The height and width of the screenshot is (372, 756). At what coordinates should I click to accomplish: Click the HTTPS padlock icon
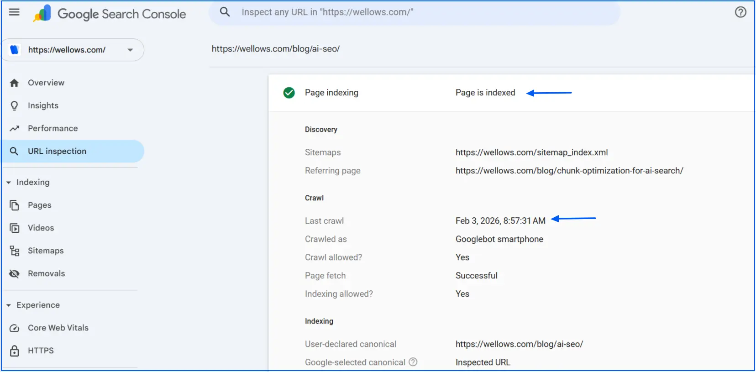(15, 351)
